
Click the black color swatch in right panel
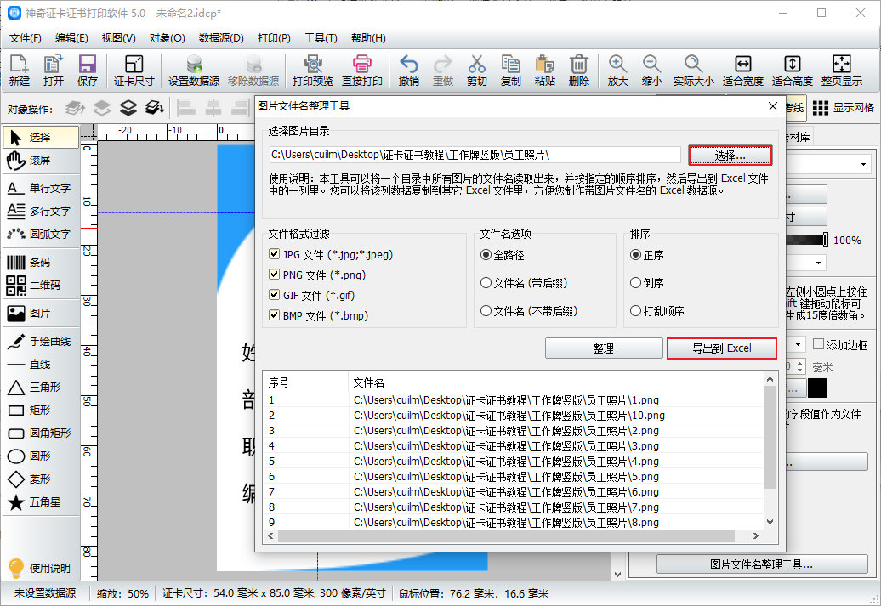pyautogui.click(x=817, y=388)
